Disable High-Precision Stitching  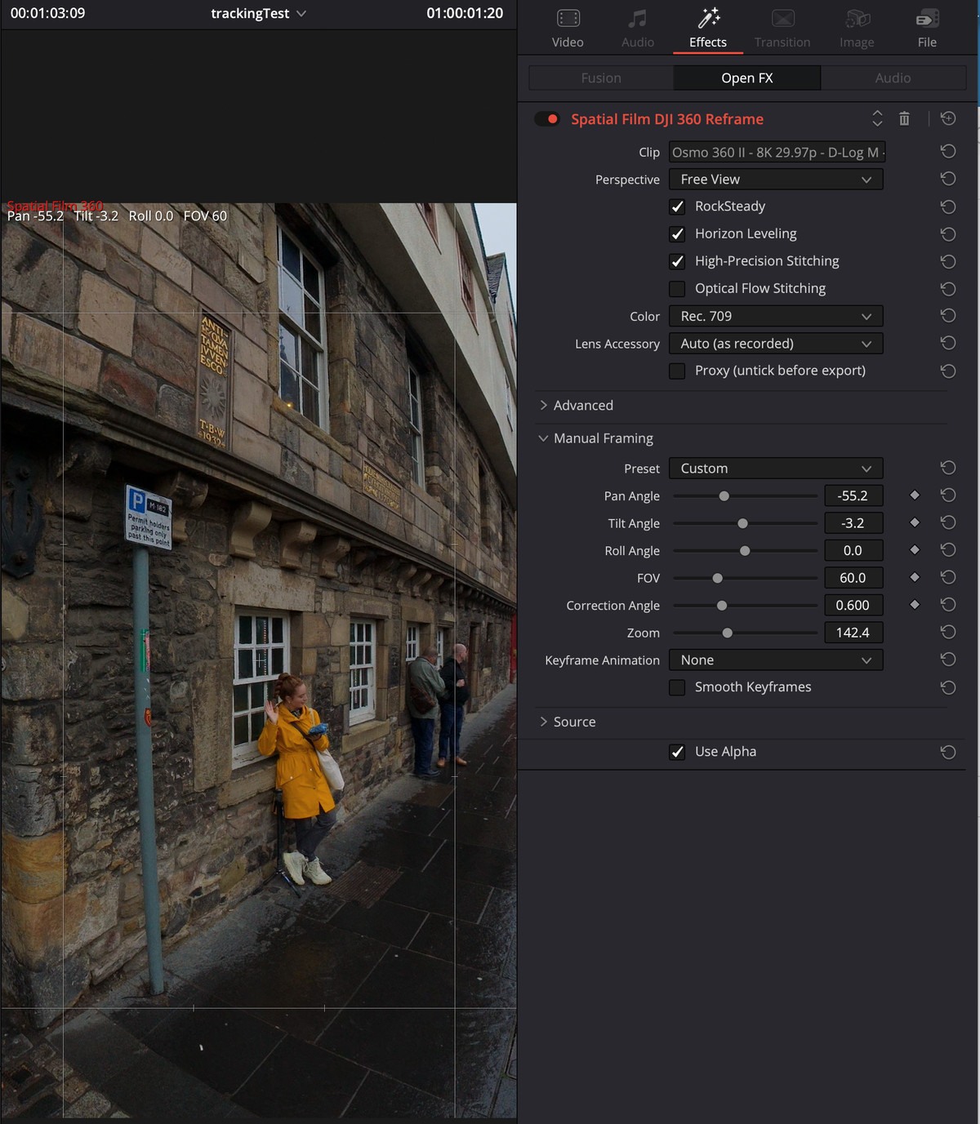pyautogui.click(x=677, y=261)
